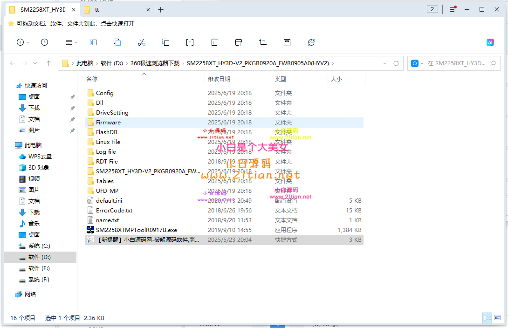Open the recent history clock icon
This screenshot has width=508, height=328.
click(44, 42)
